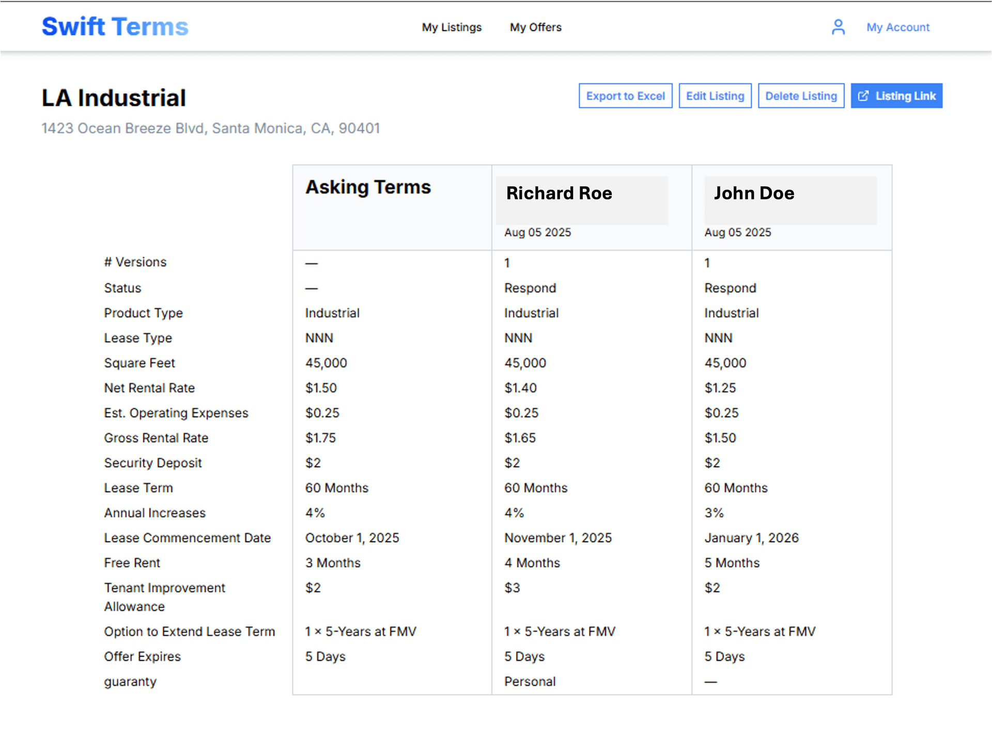Screen dimensions: 992x741
Task: Click the user profile icon
Action: tap(838, 27)
